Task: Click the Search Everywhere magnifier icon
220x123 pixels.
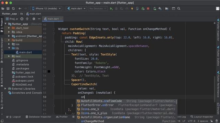Action: click(x=179, y=9)
